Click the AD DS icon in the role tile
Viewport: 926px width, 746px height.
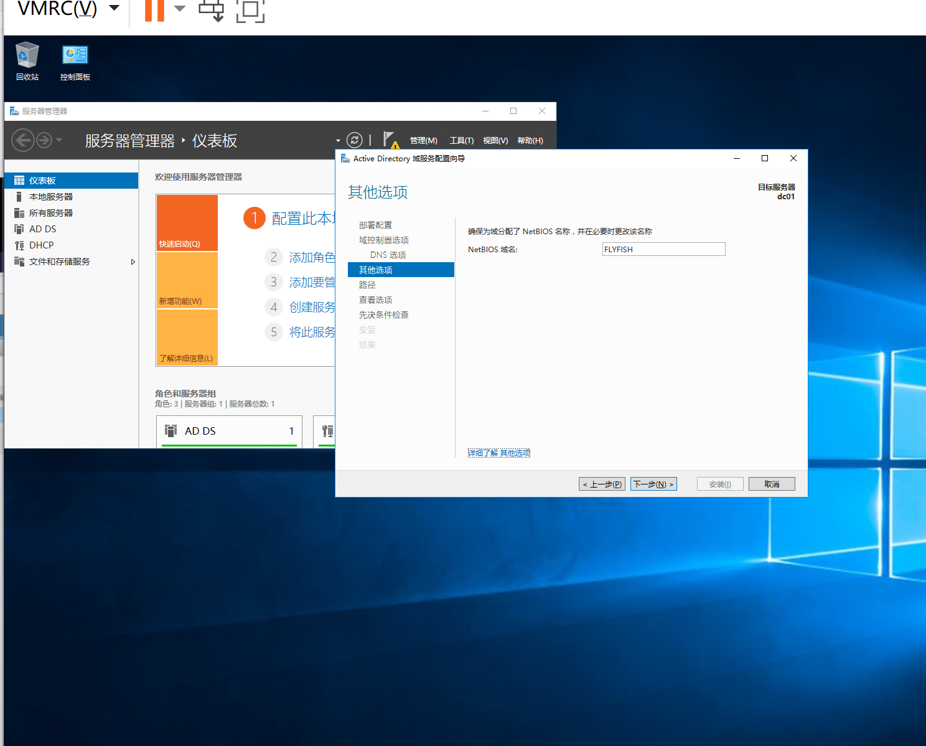tap(171, 430)
